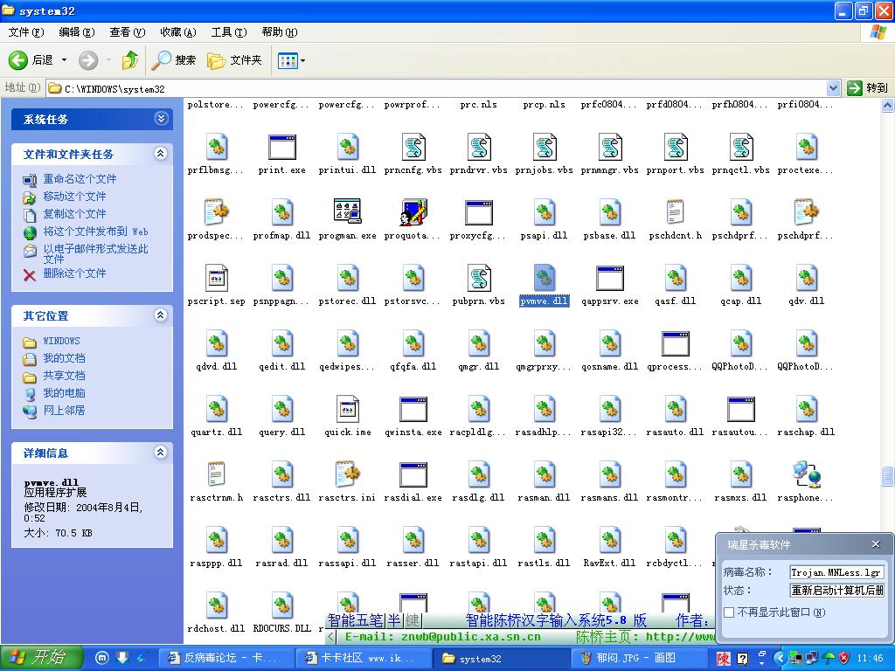Select the print.exe file icon
895x671 pixels.
coord(282,147)
